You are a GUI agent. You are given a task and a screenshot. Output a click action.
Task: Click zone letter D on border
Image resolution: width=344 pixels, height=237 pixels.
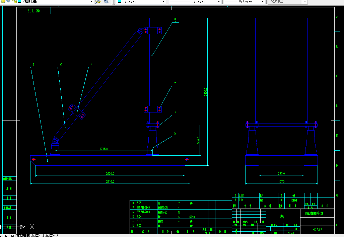click(x=337, y=106)
